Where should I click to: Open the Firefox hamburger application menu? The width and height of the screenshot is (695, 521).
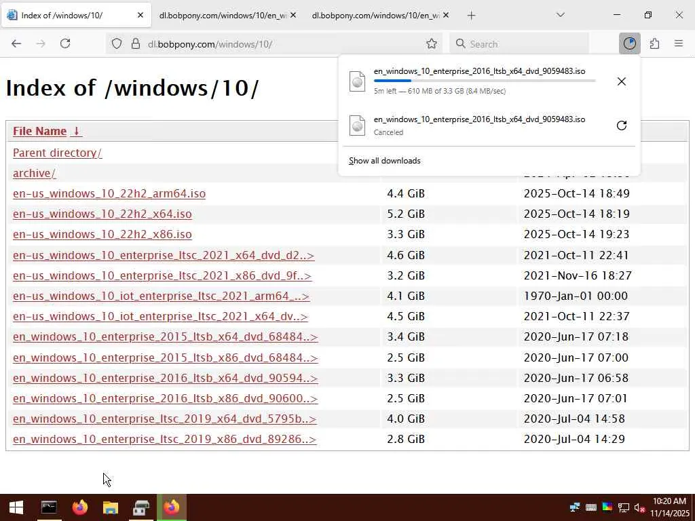point(679,43)
